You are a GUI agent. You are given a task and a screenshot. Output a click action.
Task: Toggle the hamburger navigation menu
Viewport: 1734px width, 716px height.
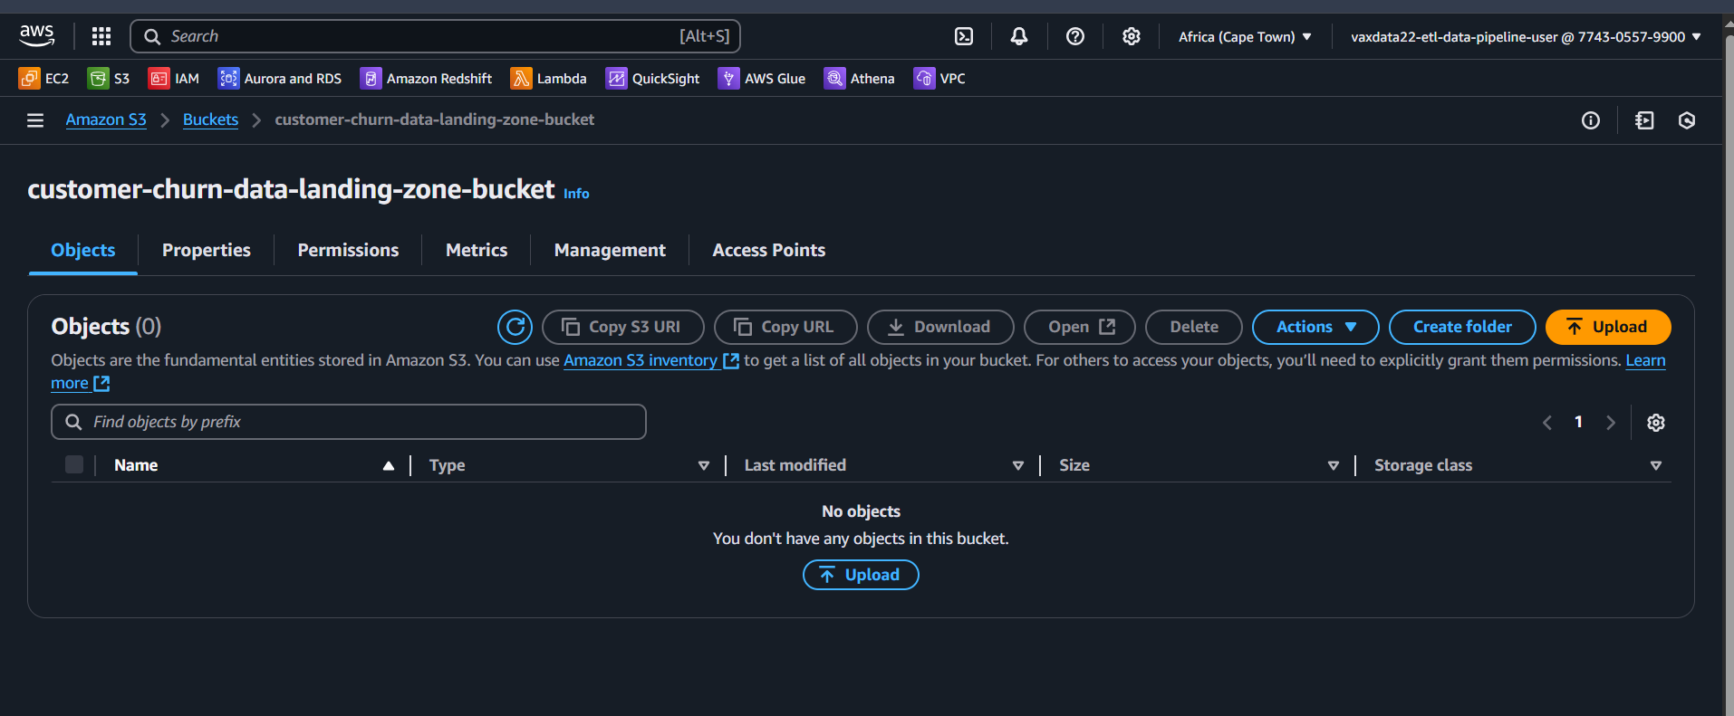click(x=35, y=120)
